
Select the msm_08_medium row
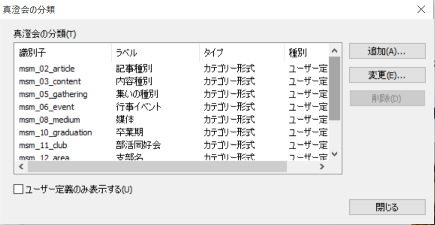(x=50, y=119)
